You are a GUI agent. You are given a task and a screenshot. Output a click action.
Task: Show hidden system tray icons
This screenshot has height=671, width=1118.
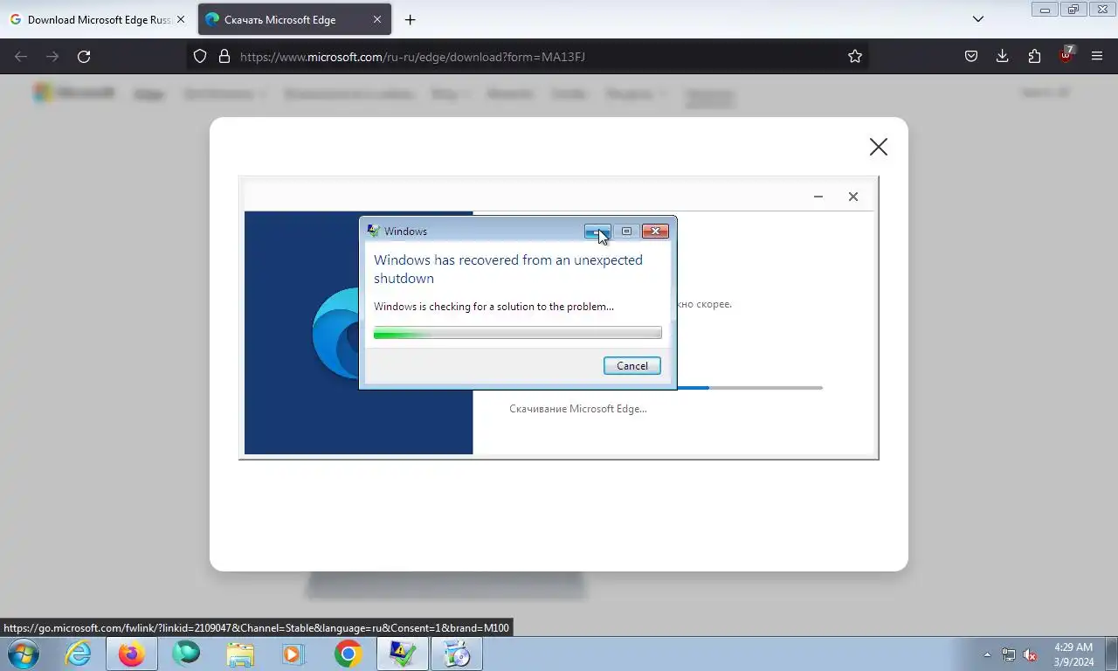click(987, 654)
